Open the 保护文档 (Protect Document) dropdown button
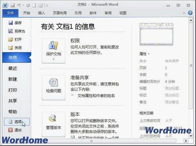This screenshot has width=196, height=146. pos(54,51)
